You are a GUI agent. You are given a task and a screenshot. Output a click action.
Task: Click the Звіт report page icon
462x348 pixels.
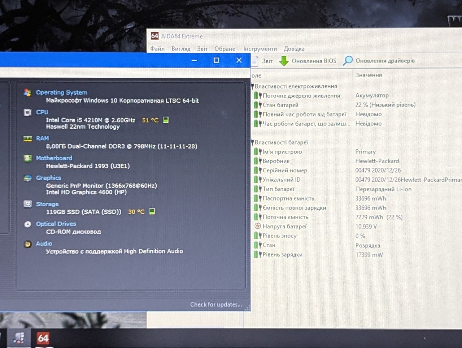click(254, 61)
